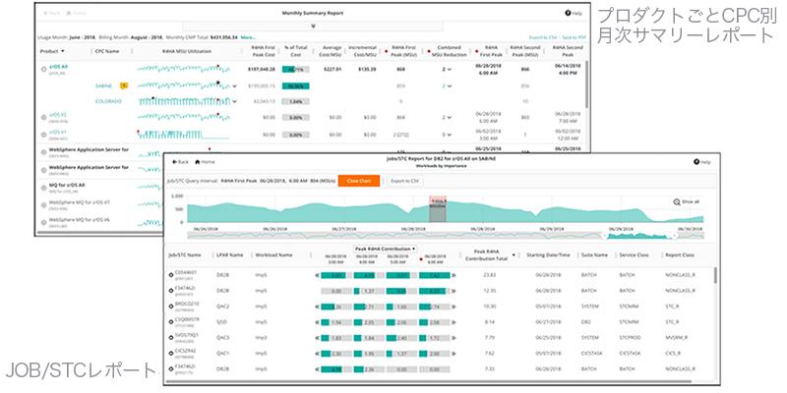Shift CICSZR42 row hours forward with right arrows
Screen dimensions: 787x393
click(x=454, y=353)
